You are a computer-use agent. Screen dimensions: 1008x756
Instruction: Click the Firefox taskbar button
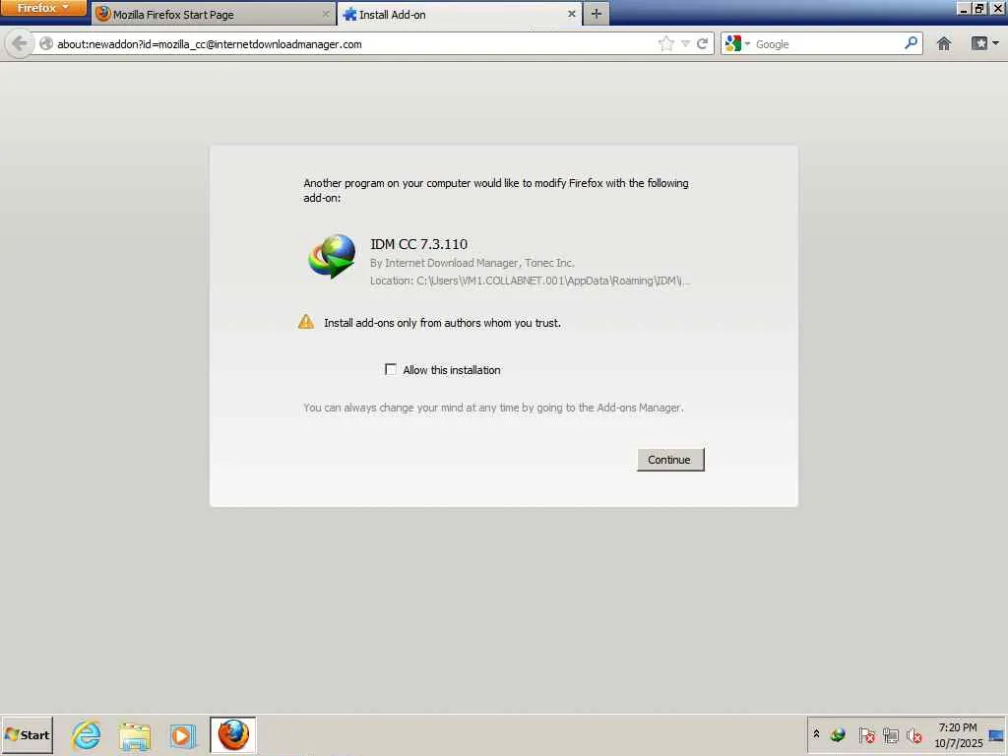(x=232, y=734)
